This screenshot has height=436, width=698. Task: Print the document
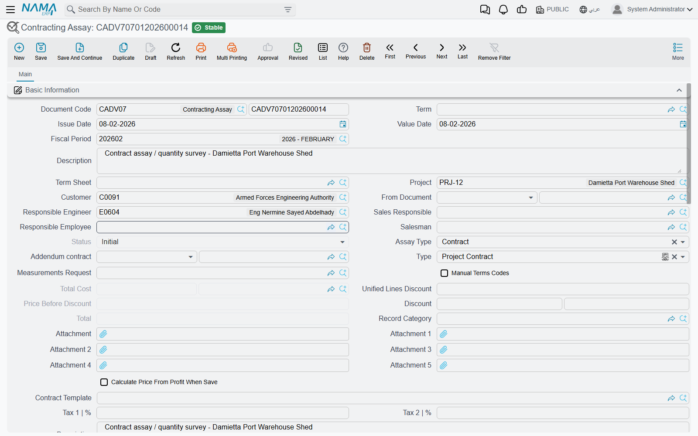201,51
